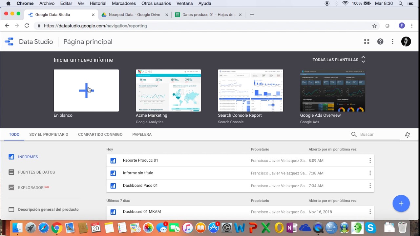The height and width of the screenshot is (236, 420).
Task: Create a new blank report thumbnail
Action: (x=86, y=90)
